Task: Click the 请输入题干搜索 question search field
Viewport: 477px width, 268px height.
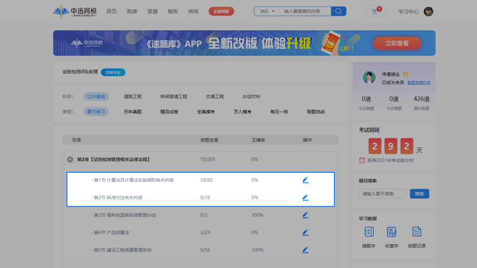Action: (383, 194)
